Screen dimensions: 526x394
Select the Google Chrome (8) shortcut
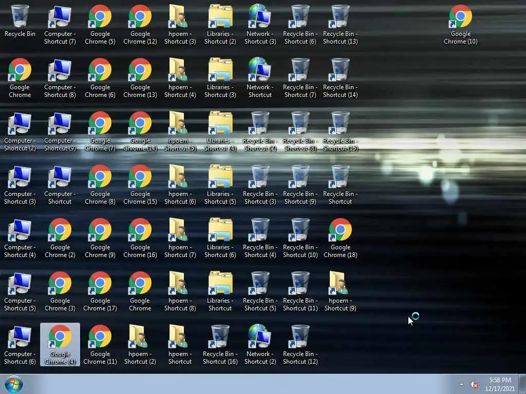(100, 184)
